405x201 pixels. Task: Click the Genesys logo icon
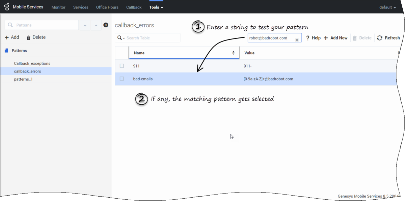click(6, 7)
